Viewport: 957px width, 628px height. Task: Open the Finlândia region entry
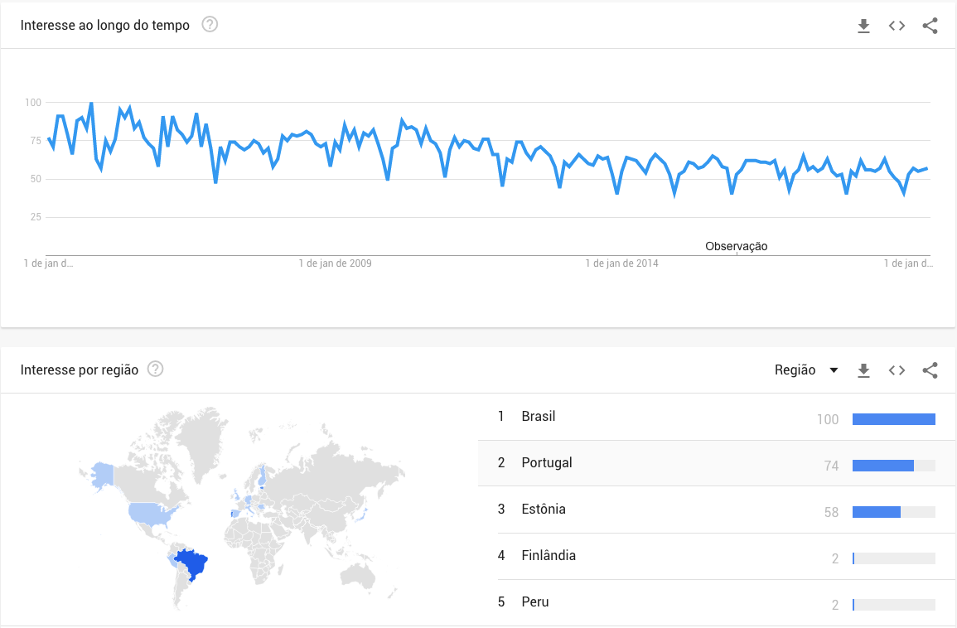tap(717, 556)
